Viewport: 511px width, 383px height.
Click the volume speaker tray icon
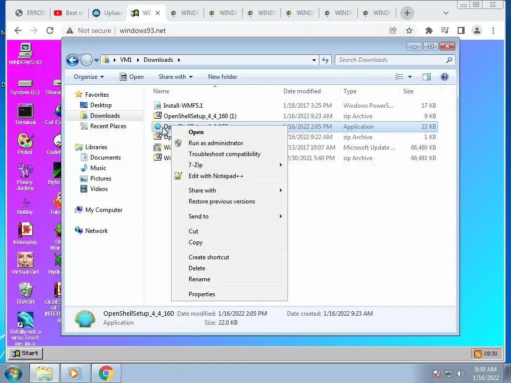coord(461,374)
